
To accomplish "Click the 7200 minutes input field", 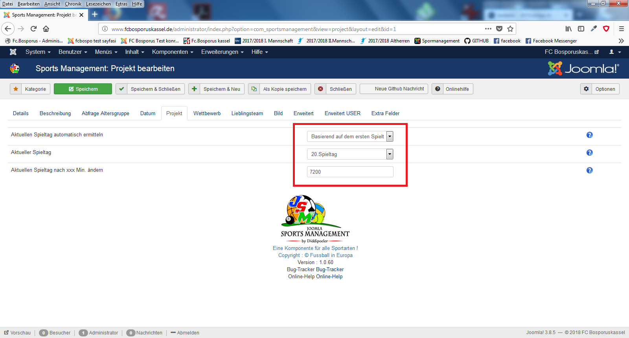I will [350, 172].
